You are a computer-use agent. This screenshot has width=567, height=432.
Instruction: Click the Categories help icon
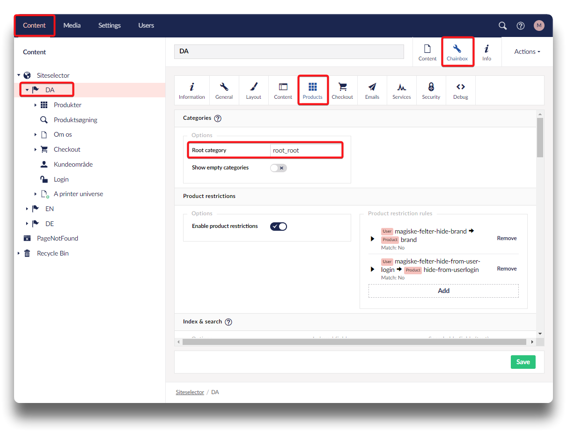[x=218, y=118]
